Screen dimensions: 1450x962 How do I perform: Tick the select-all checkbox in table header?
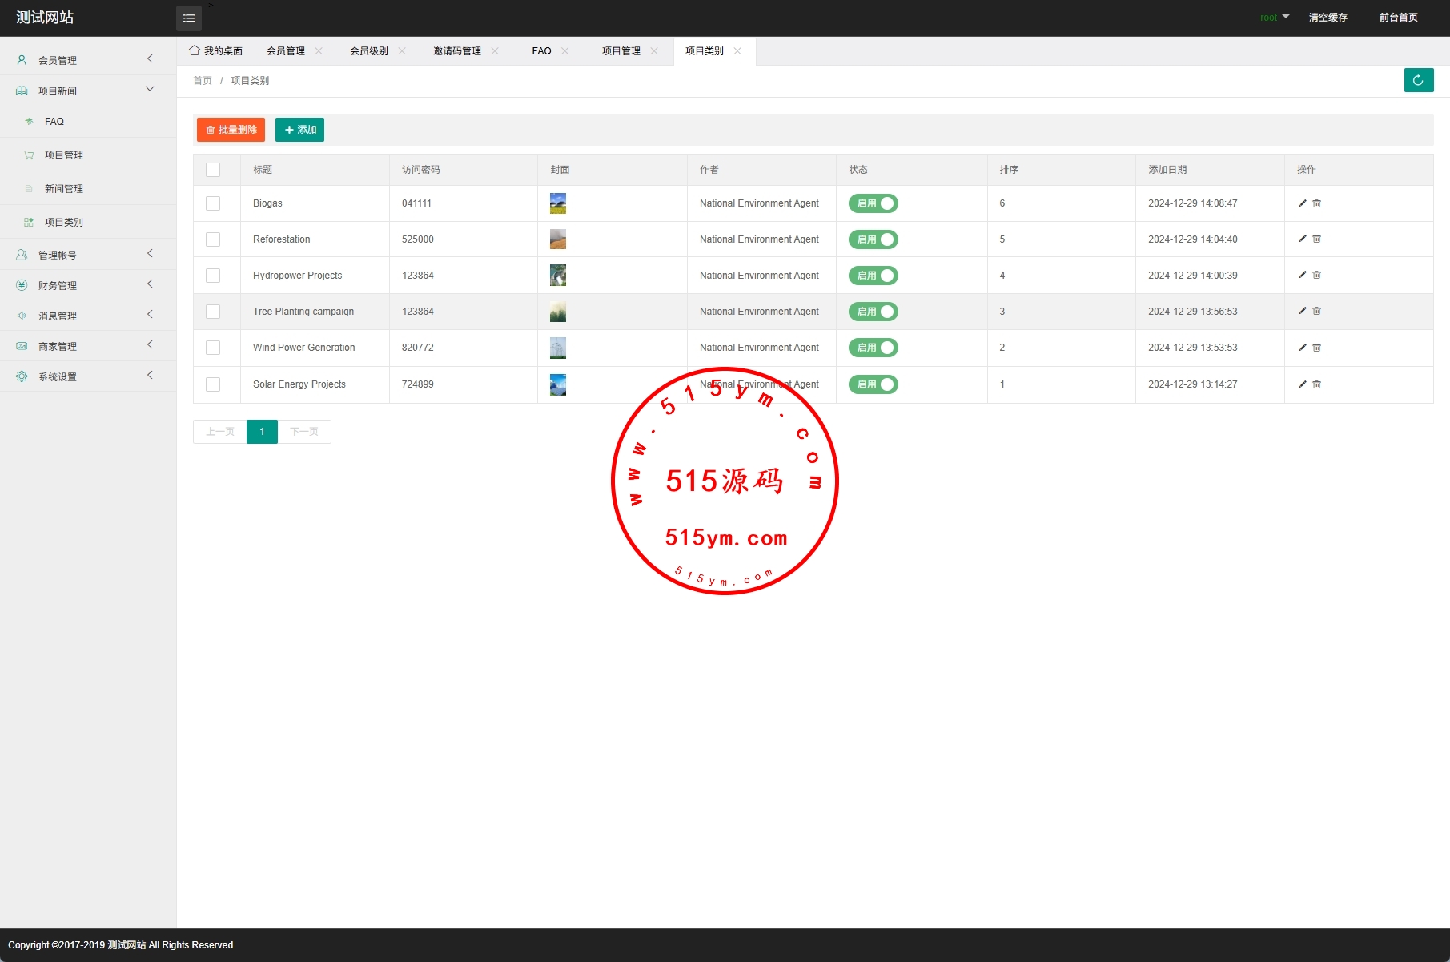(213, 170)
